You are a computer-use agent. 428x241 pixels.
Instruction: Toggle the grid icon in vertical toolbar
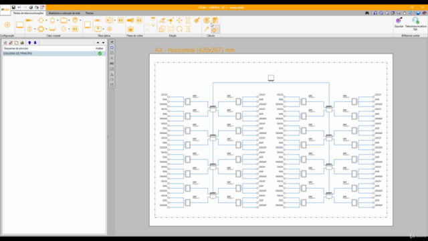tap(112, 53)
